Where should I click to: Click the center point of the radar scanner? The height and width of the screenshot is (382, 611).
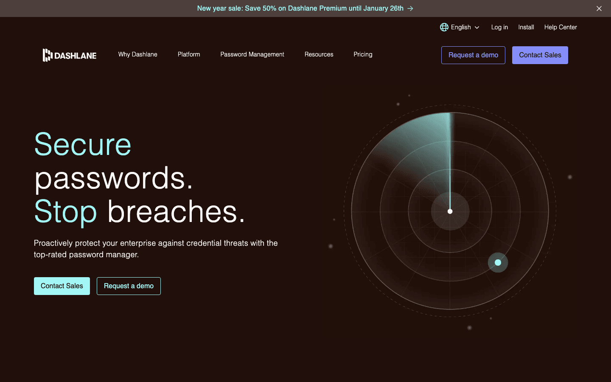pos(450,211)
